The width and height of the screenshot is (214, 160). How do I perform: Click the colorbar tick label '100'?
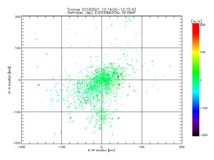pyautogui.click(x=202, y=52)
